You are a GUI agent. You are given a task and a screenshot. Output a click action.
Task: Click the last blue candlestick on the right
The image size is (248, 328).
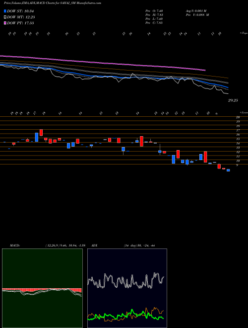(x=228, y=170)
